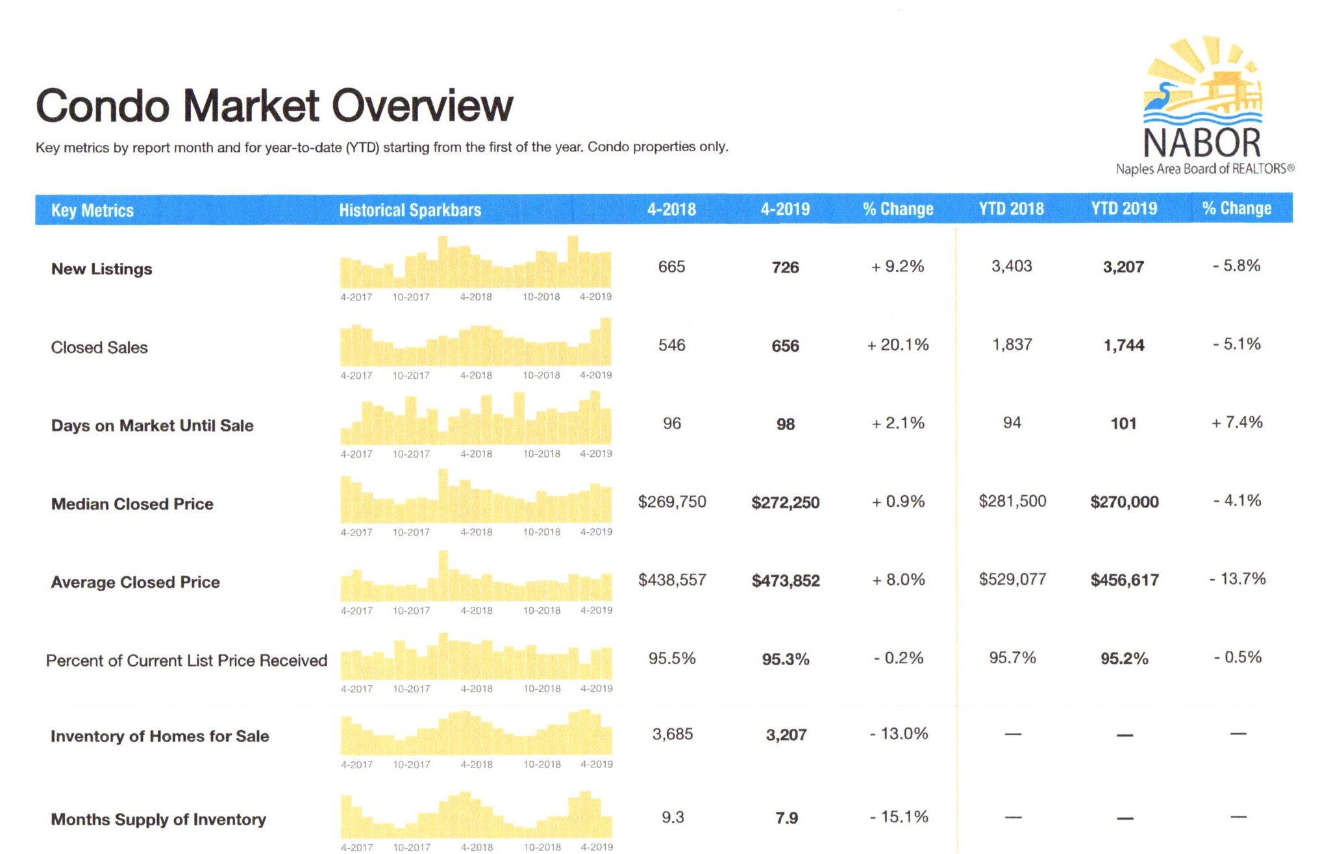Click the YTD 2019 value 101

1123,424
